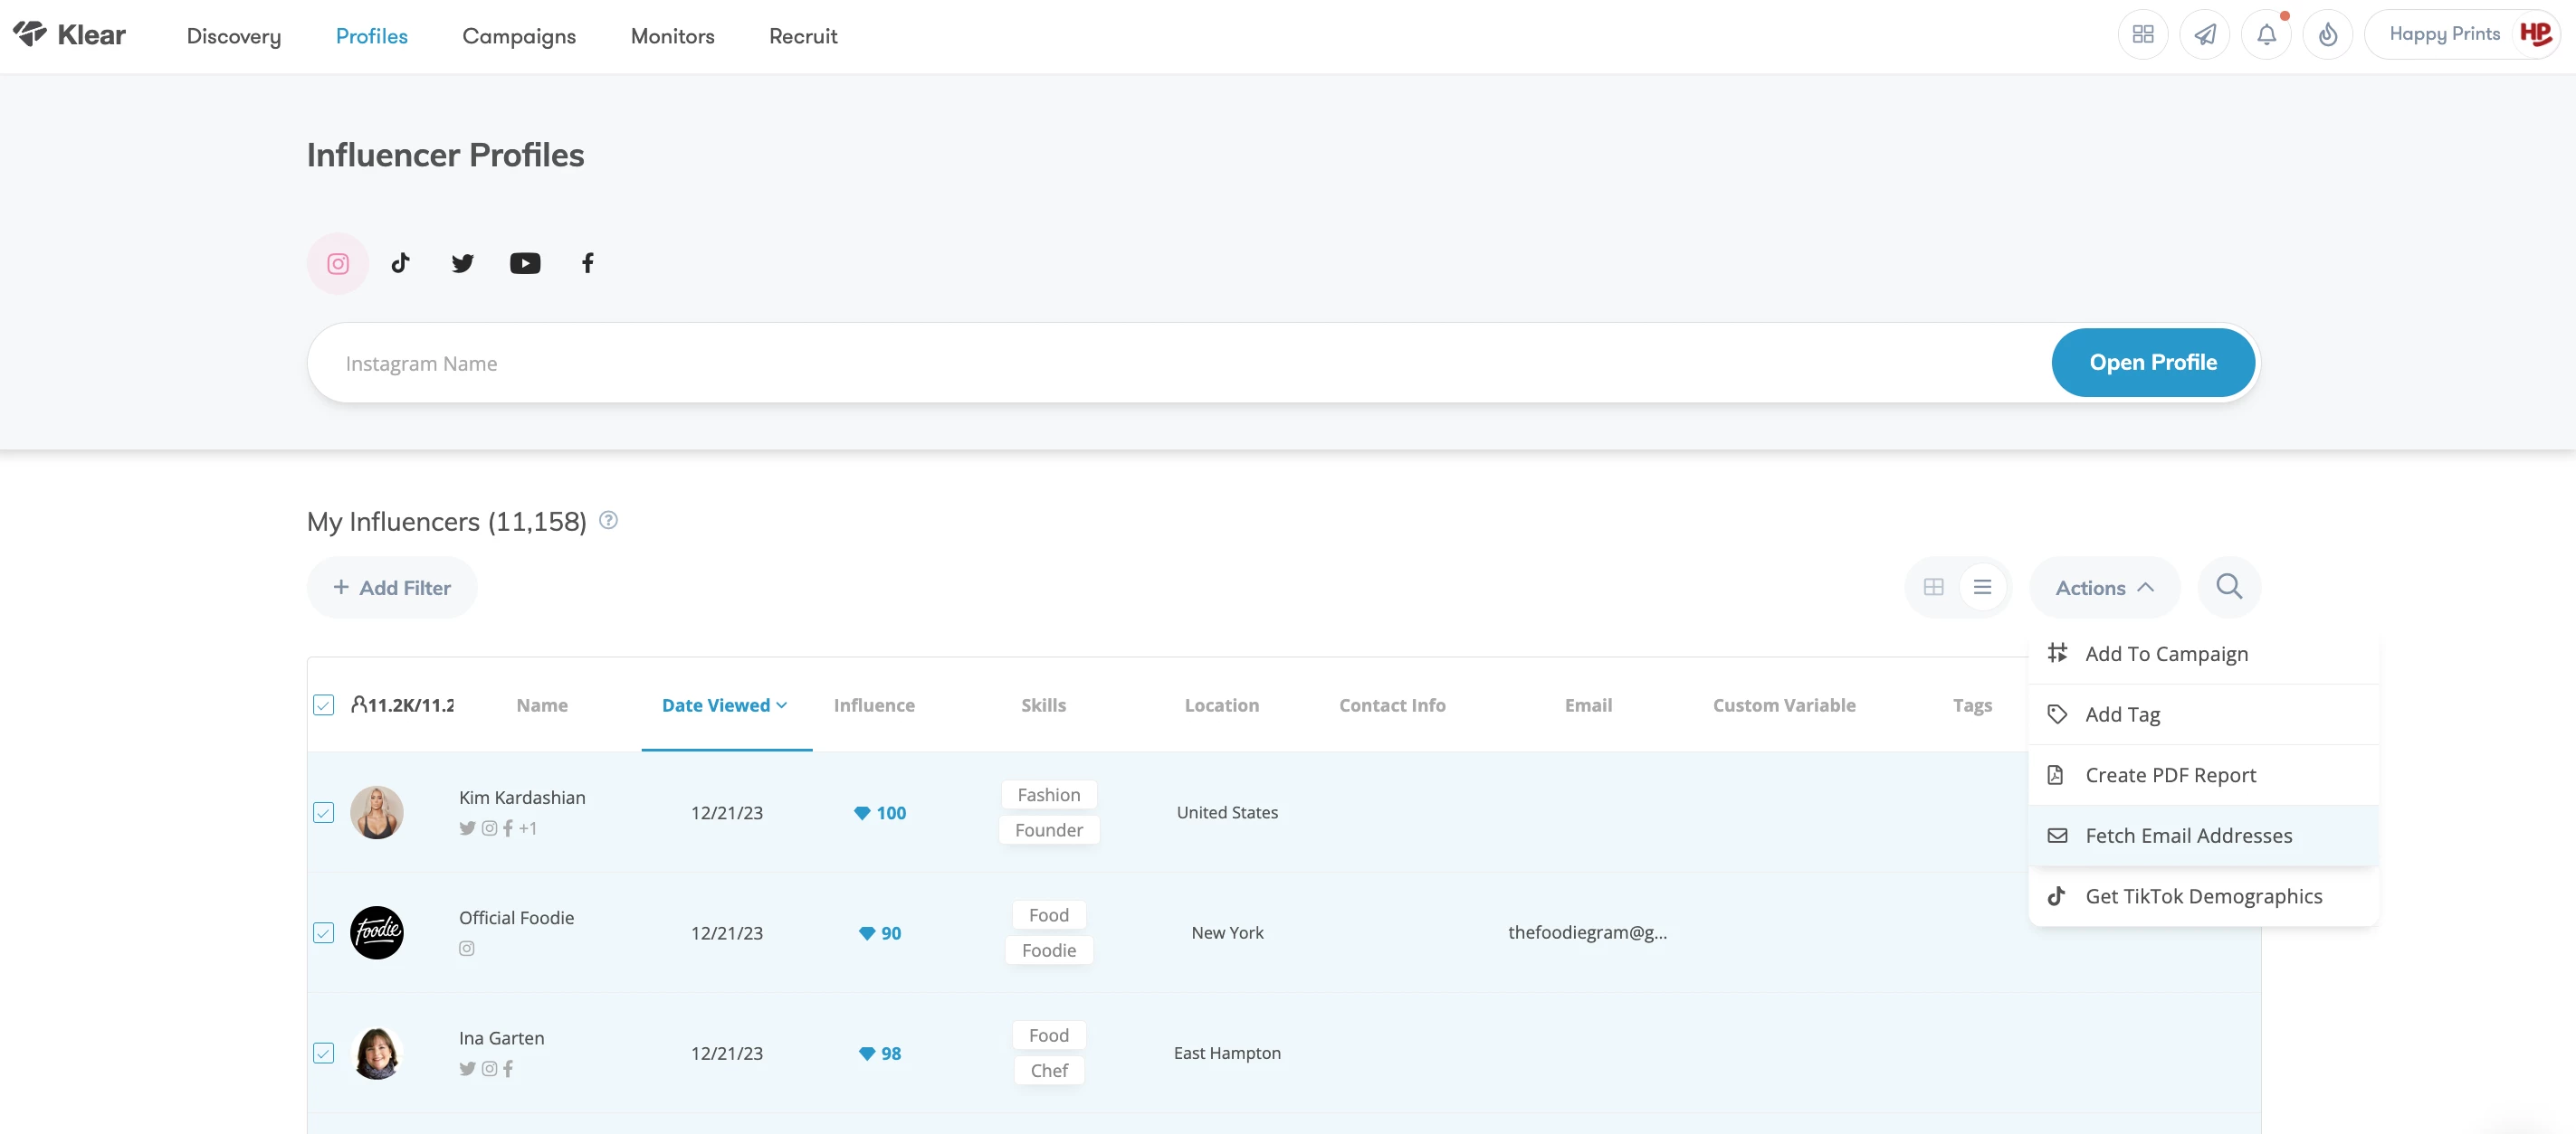Choose Fetch Email Addresses

pos(2204,836)
